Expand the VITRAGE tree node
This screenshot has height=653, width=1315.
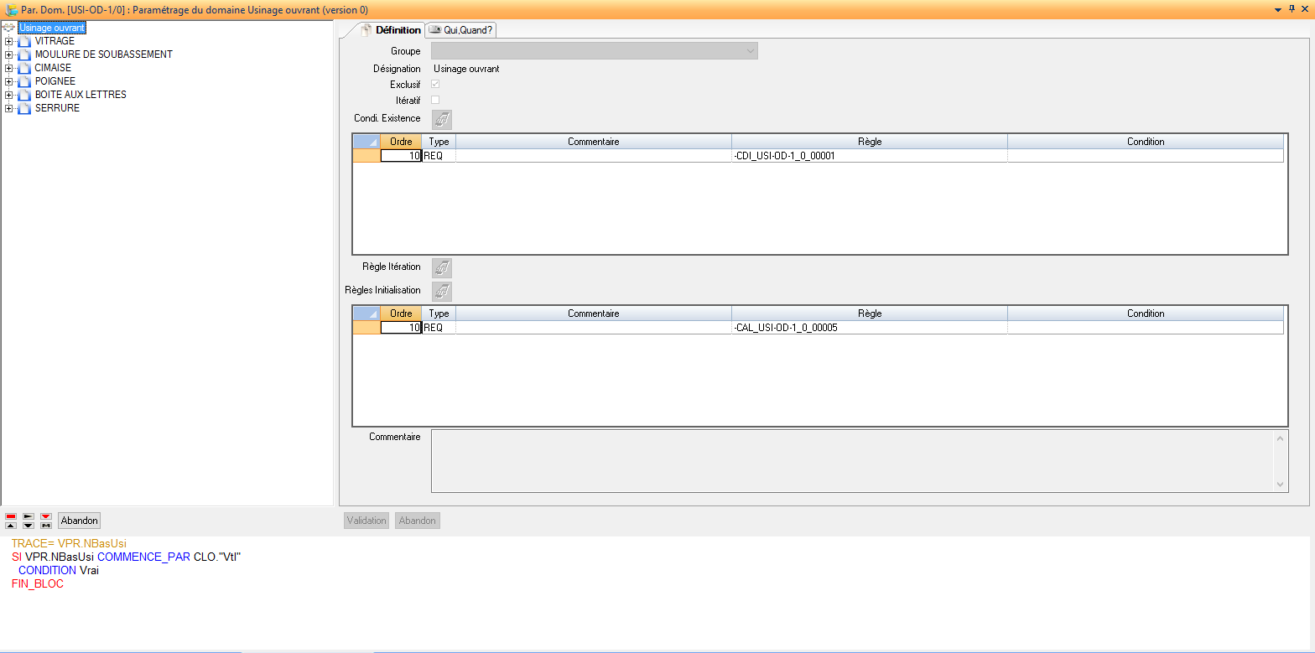click(8, 41)
